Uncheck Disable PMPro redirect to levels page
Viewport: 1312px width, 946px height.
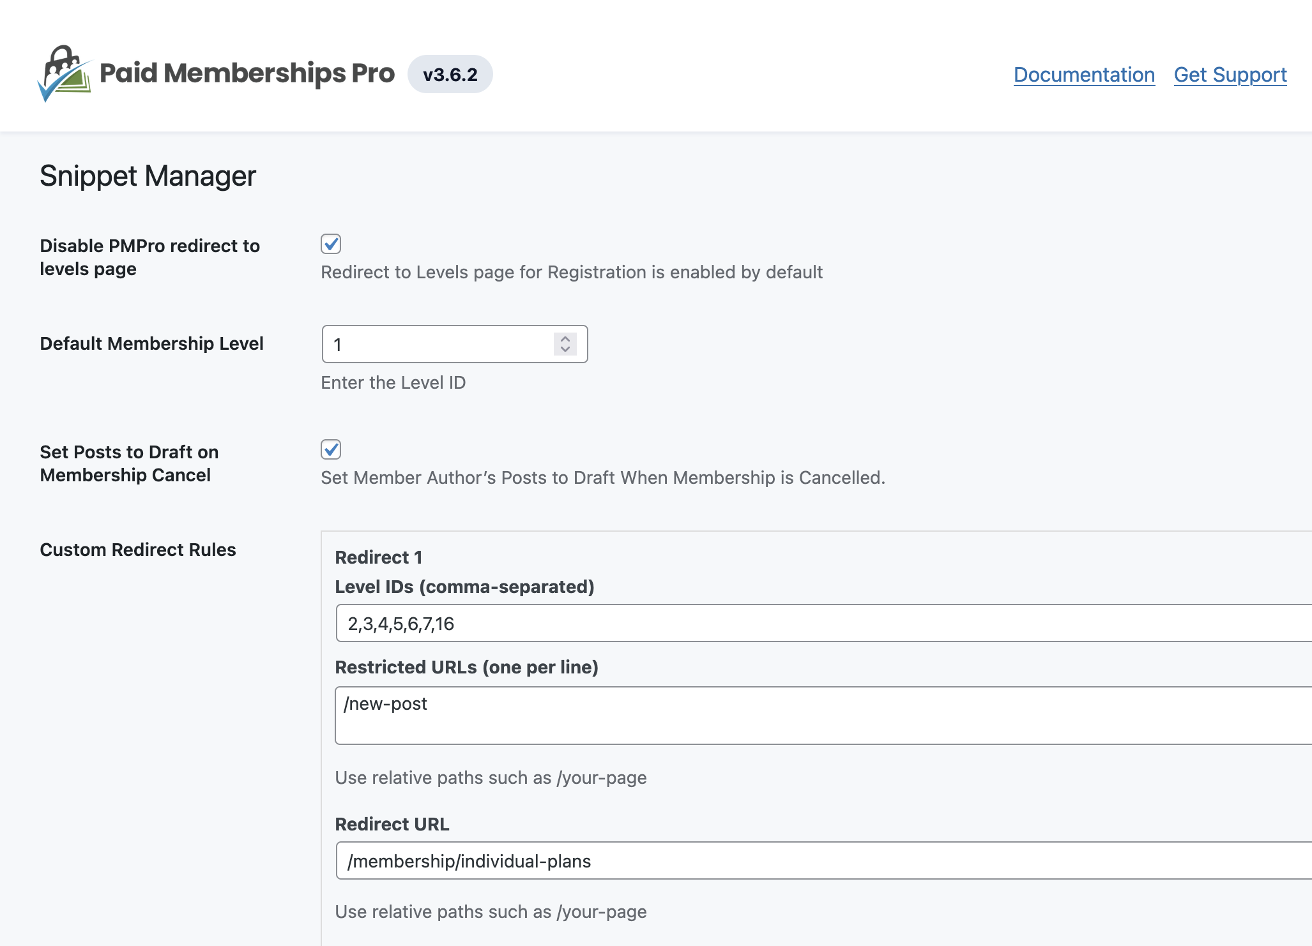(x=331, y=244)
